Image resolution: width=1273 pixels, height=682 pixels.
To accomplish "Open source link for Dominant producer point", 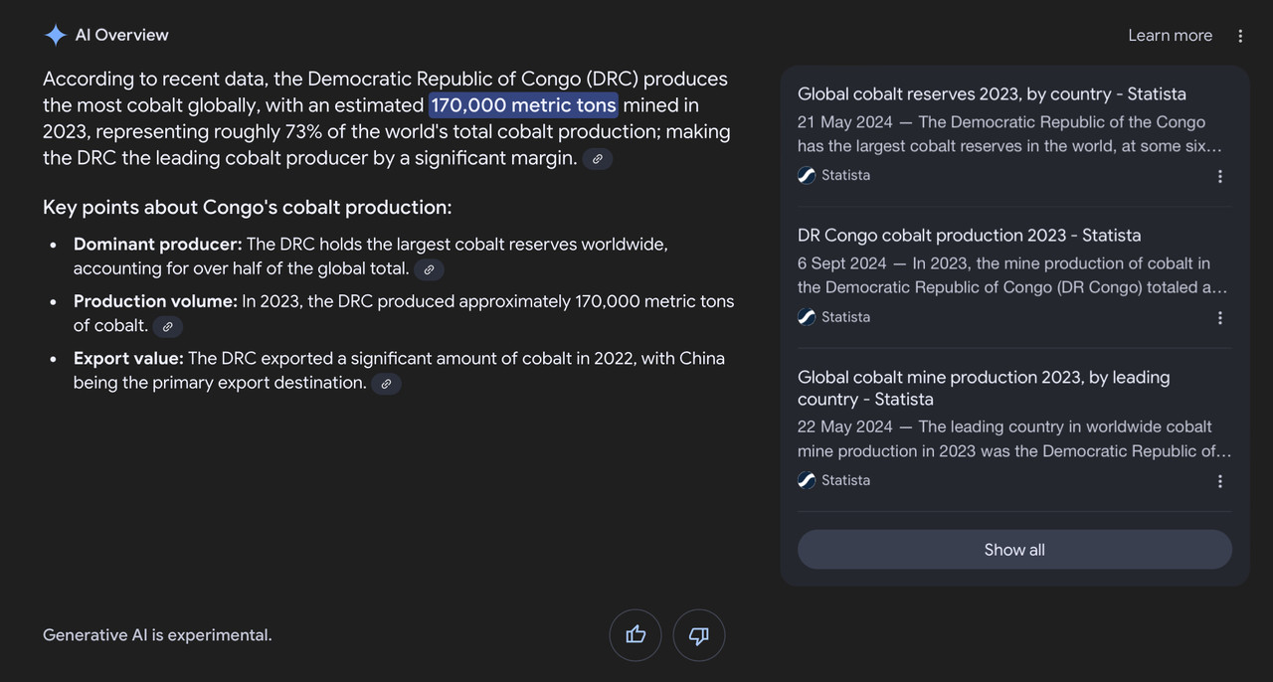I will point(429,269).
